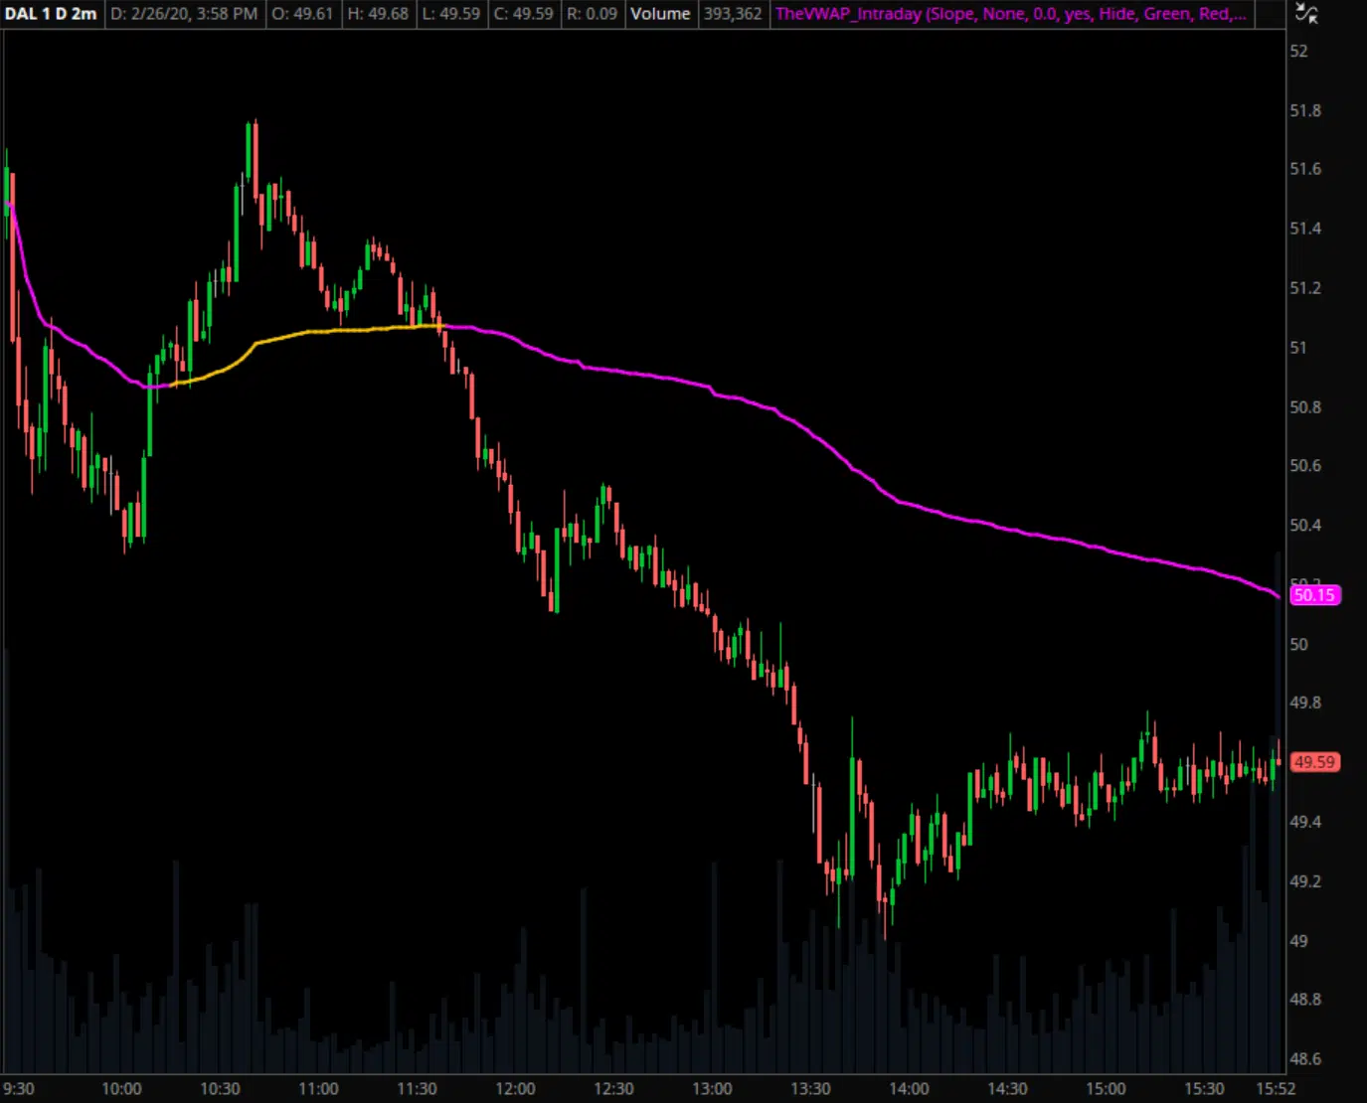The image size is (1367, 1103).
Task: Click the 51.4 price axis label
Action: (x=1305, y=229)
